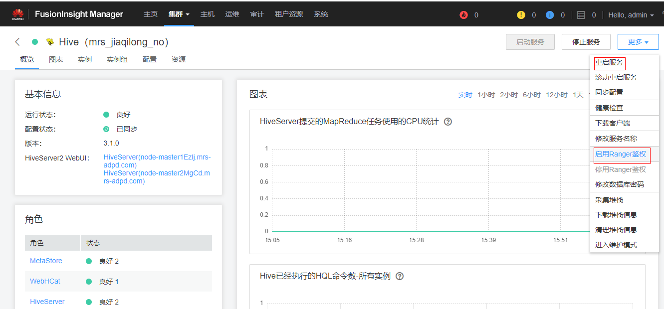Click help icon beside HQL命令数 chart title
The height and width of the screenshot is (309, 664).
(400, 276)
